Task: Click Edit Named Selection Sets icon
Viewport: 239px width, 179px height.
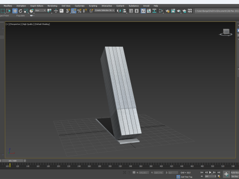Action: (x=91, y=11)
